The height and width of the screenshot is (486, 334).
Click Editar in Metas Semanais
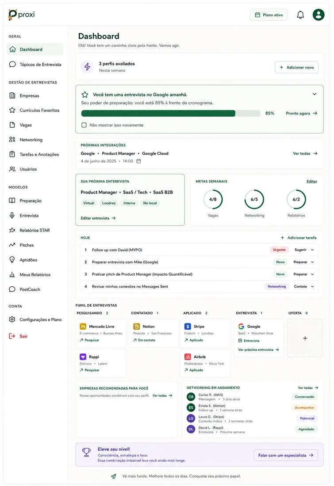(311, 181)
